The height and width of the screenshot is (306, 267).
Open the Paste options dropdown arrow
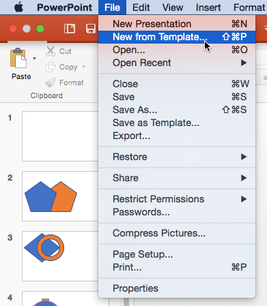34,59
